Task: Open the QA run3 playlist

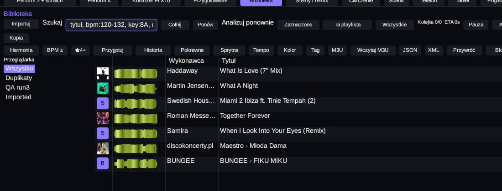Action: pos(18,87)
